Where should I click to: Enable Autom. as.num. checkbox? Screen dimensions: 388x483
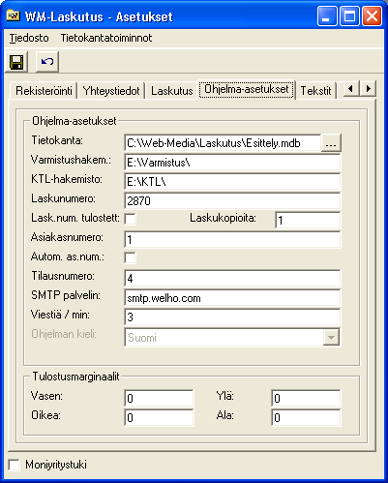tap(131, 257)
